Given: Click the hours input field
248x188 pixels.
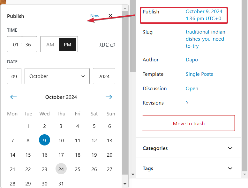Looking at the screenshot, I should point(16,44).
